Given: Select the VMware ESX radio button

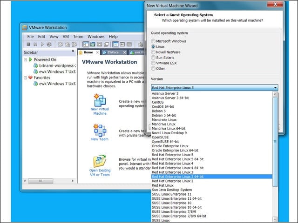Looking at the screenshot, I should (x=153, y=63).
